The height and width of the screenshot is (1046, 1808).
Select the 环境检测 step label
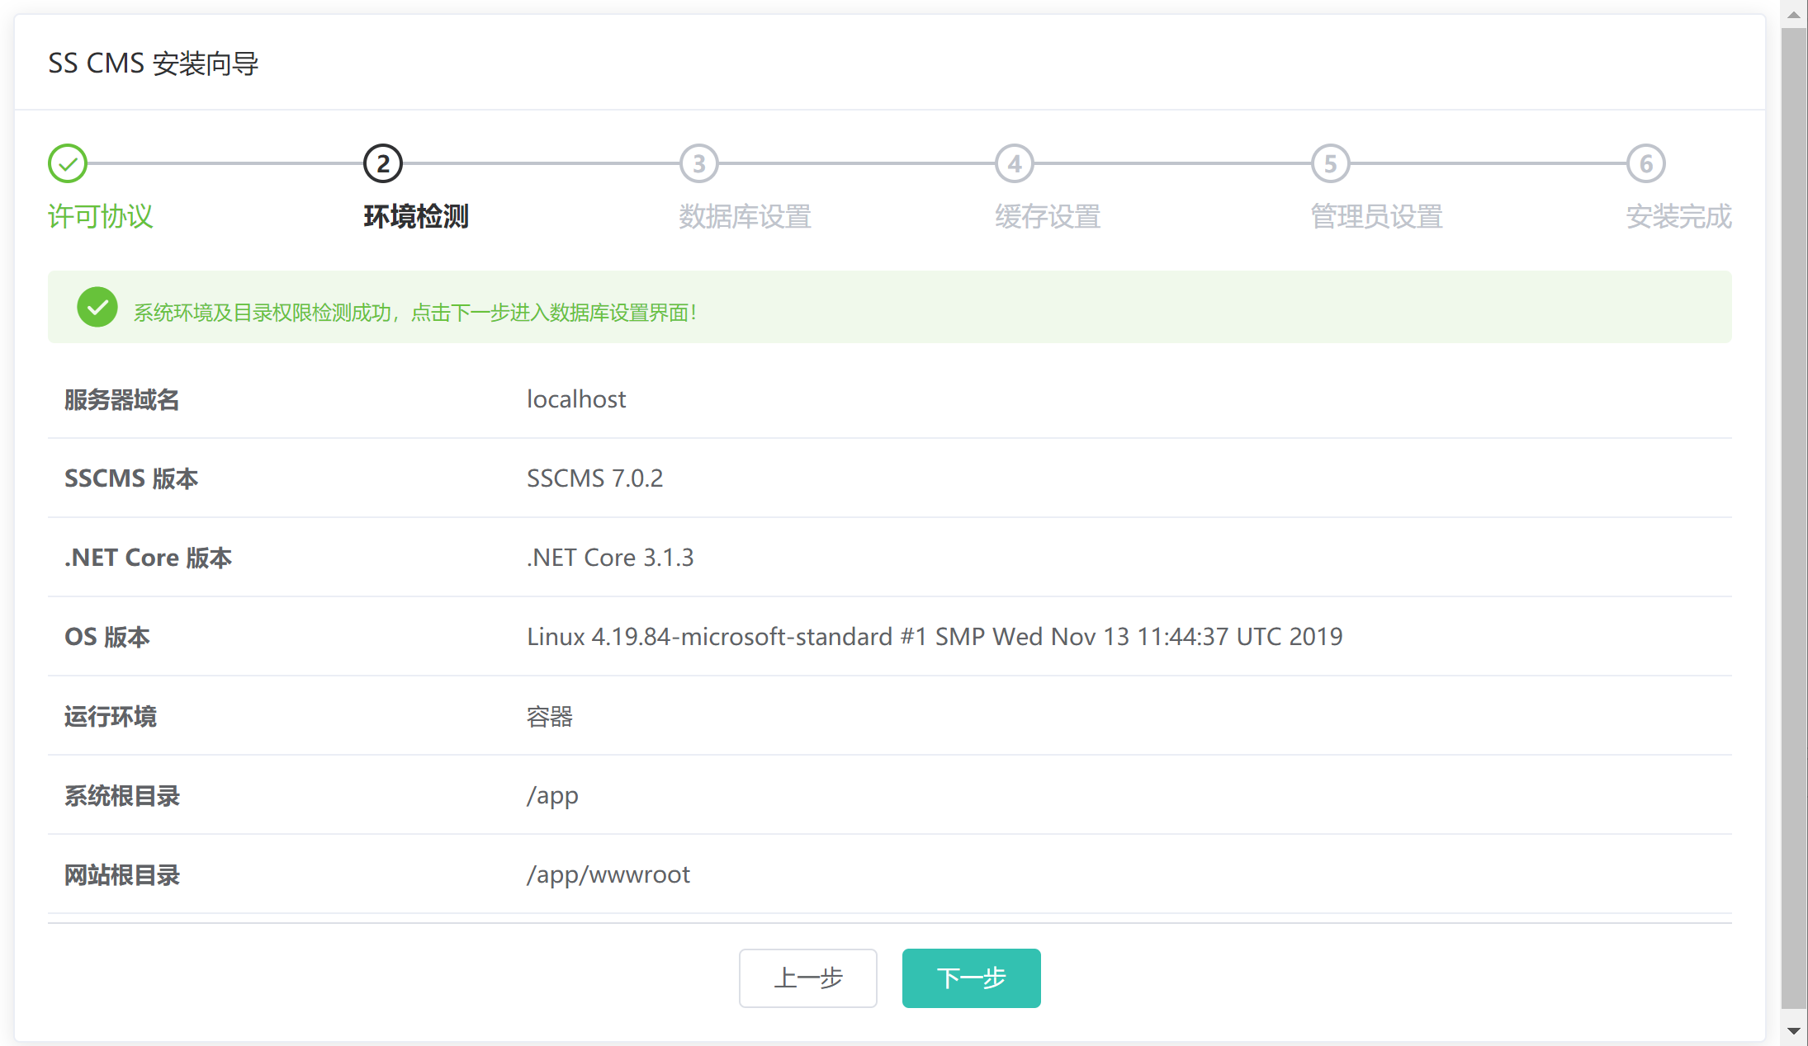coord(416,216)
